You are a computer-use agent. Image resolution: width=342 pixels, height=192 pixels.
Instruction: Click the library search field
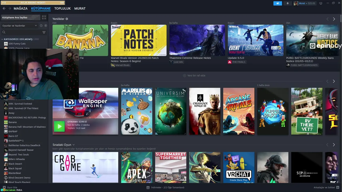pyautogui.click(x=21, y=32)
